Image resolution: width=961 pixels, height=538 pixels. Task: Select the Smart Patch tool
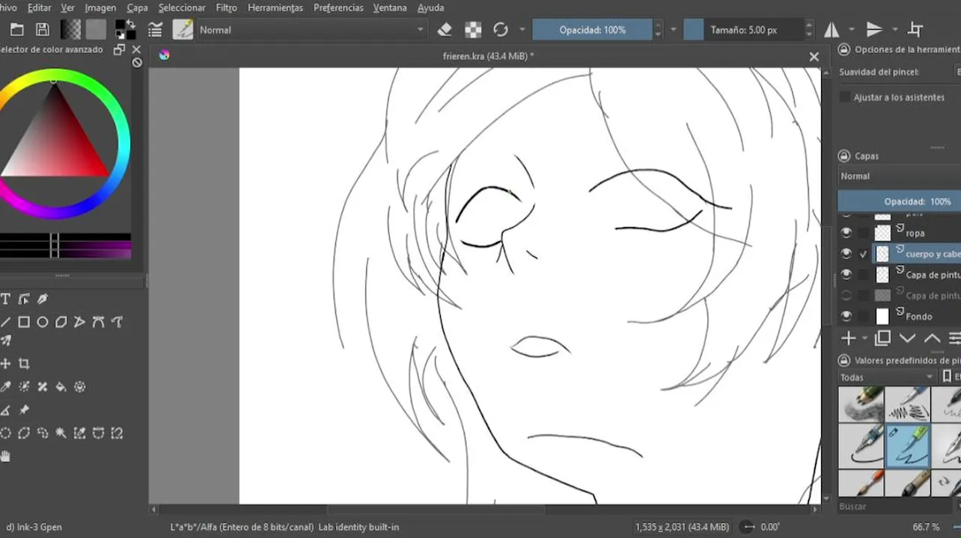(43, 387)
